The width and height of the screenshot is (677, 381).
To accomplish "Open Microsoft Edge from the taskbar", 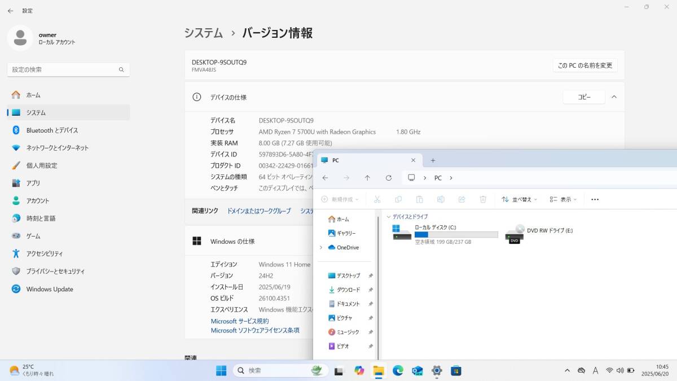I will click(x=398, y=371).
